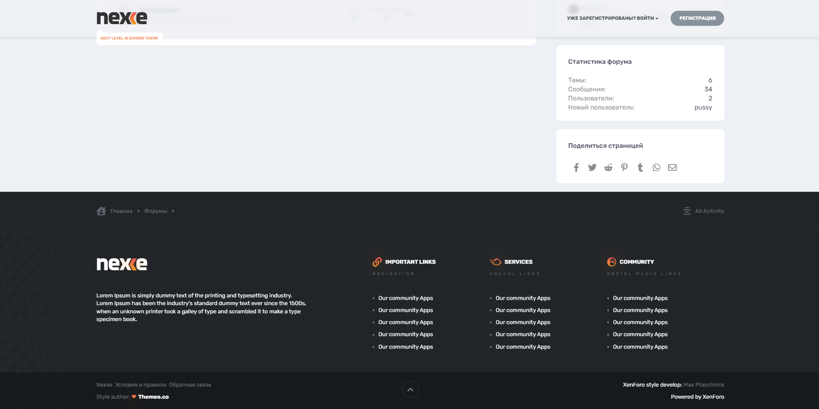Open the Форумы breadcrumb link
This screenshot has width=819, height=409.
(x=156, y=211)
